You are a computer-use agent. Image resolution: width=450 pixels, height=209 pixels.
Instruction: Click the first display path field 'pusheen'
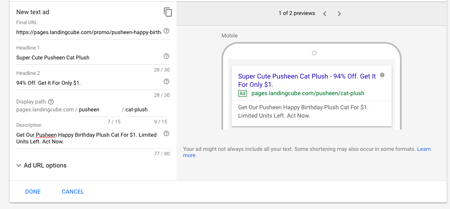pos(99,110)
